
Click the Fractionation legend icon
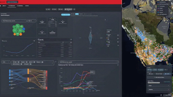click(x=158, y=6)
